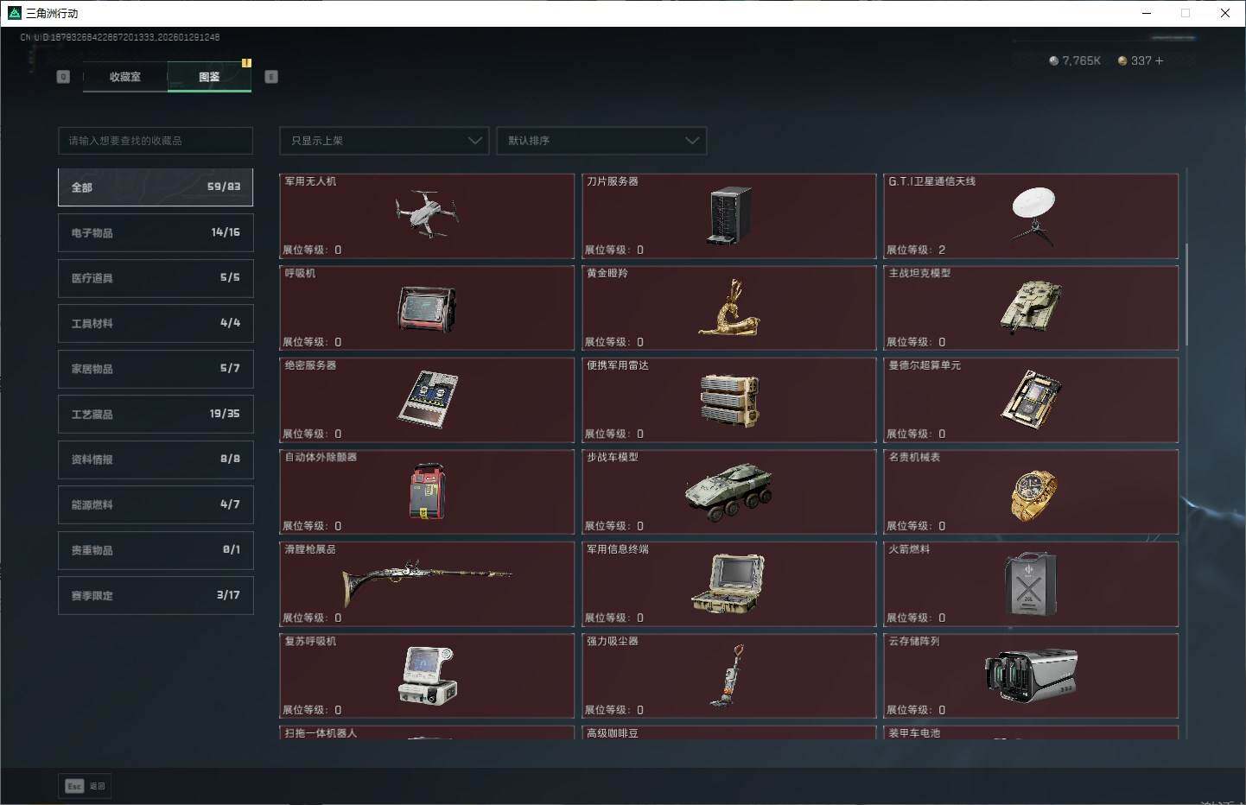Click the collectible search input field

coord(156,141)
